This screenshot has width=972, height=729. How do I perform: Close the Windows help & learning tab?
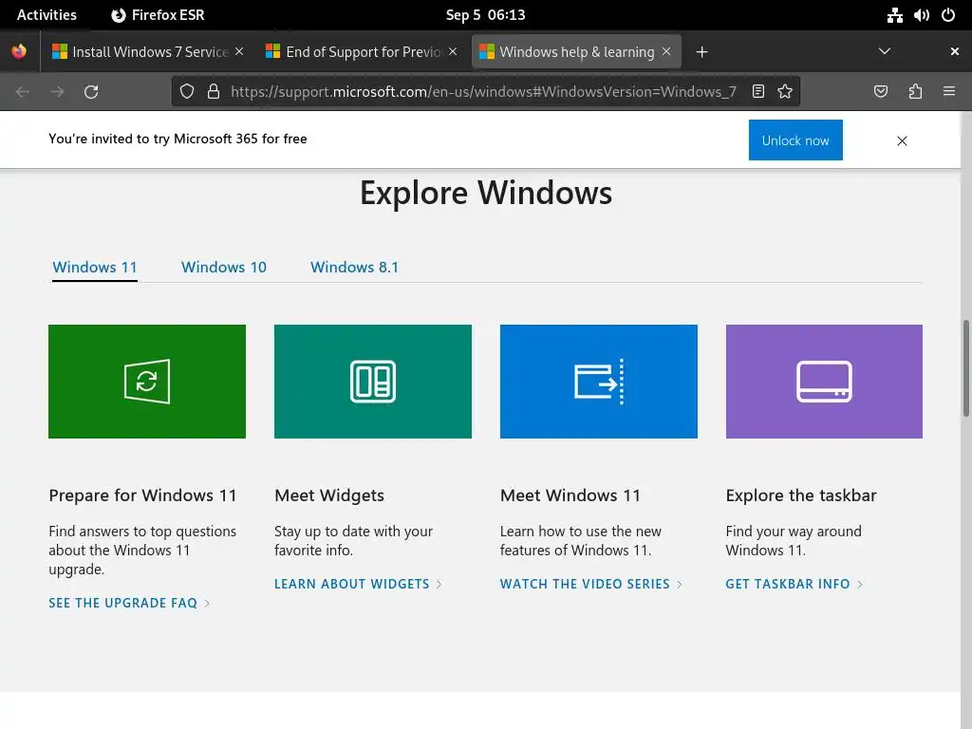[666, 51]
